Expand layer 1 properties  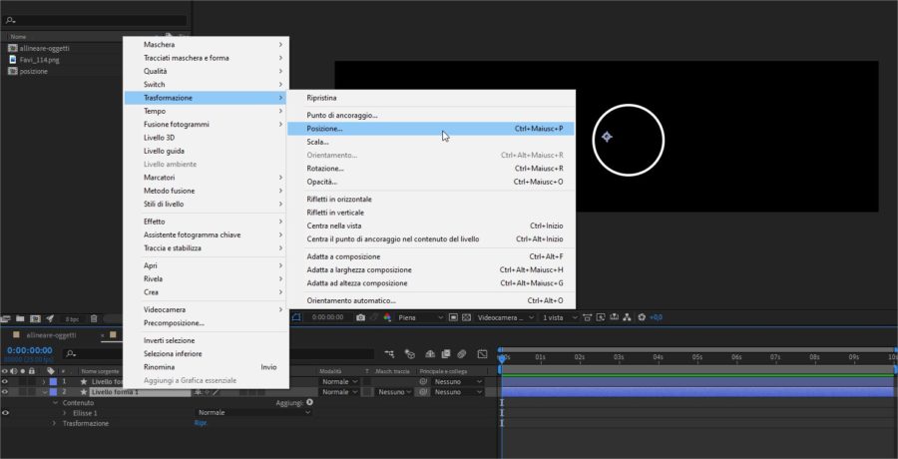[44, 381]
